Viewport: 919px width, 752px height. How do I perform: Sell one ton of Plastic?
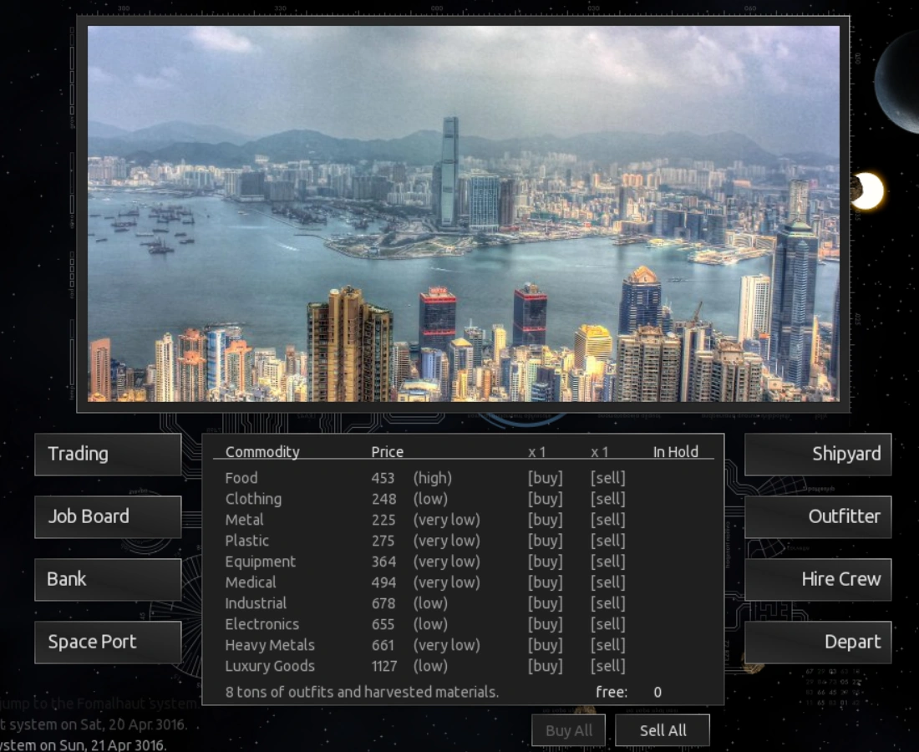click(607, 541)
